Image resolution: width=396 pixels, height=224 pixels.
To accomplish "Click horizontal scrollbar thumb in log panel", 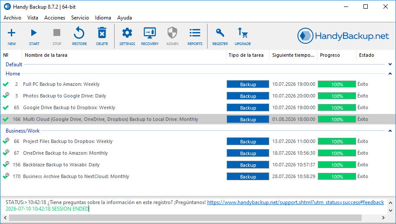I will pos(185,218).
